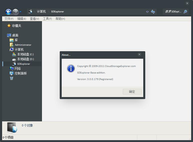Select 计算机 in the navigation tree
The width and height of the screenshot is (193, 142).
point(19,49)
